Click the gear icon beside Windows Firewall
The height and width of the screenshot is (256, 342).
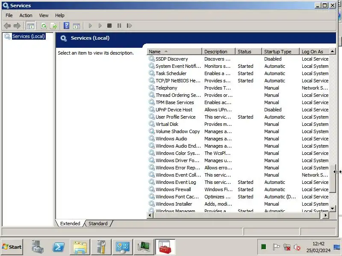[152, 189]
